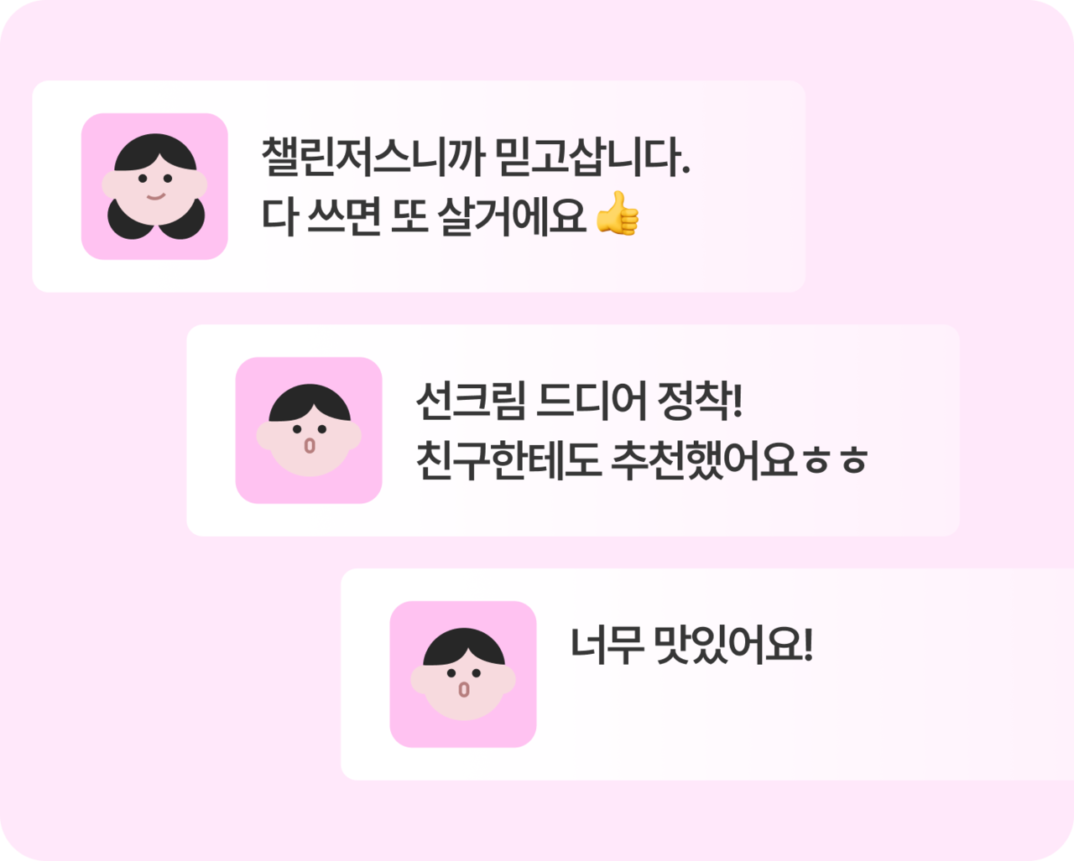Viewport: 1074px width, 861px height.
Task: Click the black hair of the bottom avatar
Action: tap(463, 646)
